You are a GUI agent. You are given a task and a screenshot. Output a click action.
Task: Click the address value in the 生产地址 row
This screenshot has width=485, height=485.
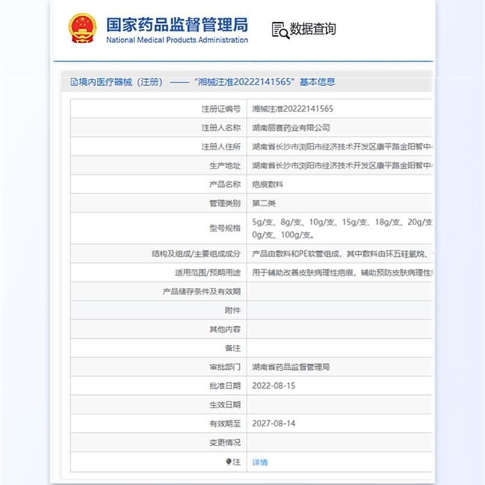click(x=342, y=166)
